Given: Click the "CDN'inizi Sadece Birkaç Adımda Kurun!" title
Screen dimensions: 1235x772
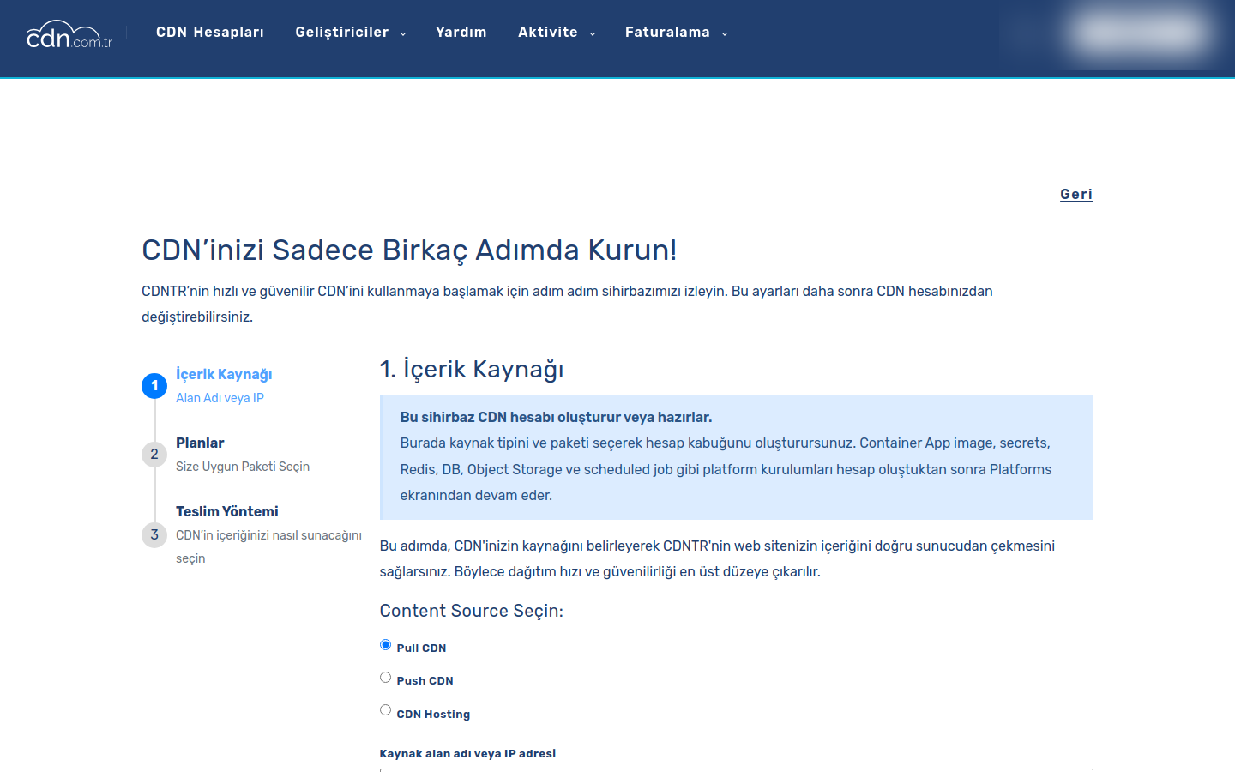Looking at the screenshot, I should (x=409, y=250).
